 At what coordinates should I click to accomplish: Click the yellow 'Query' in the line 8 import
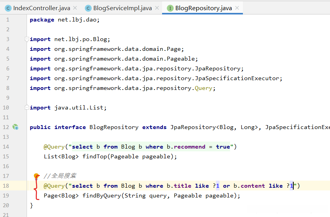coord(203,88)
